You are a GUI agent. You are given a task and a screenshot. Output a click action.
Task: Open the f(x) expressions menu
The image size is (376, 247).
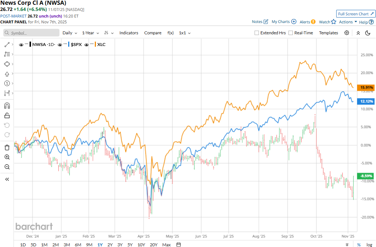171,33
